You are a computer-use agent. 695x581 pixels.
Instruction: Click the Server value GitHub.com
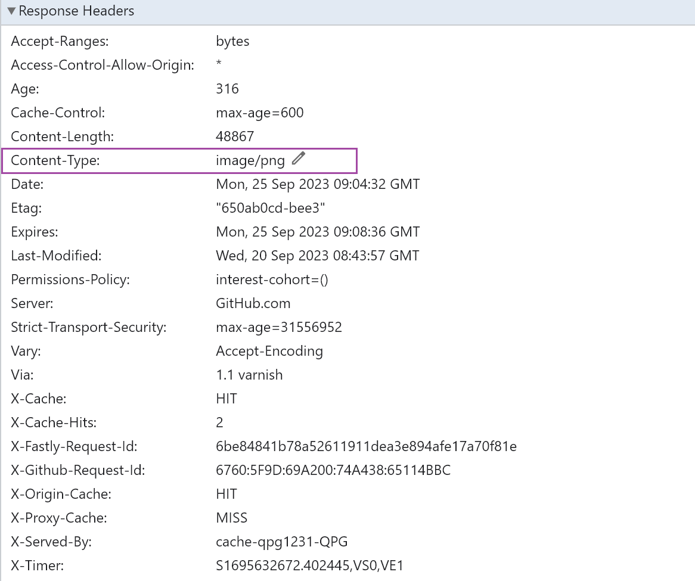click(253, 304)
